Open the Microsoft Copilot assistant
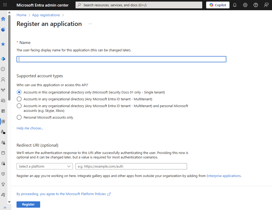Screen dimensions: 272x210 pos(217,5)
